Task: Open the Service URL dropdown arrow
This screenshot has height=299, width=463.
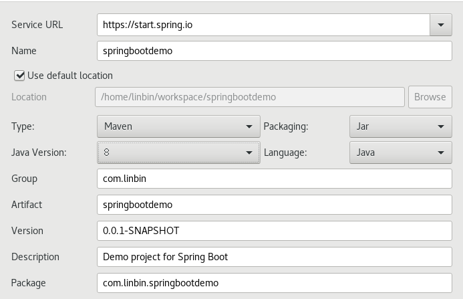Action: [x=440, y=25]
